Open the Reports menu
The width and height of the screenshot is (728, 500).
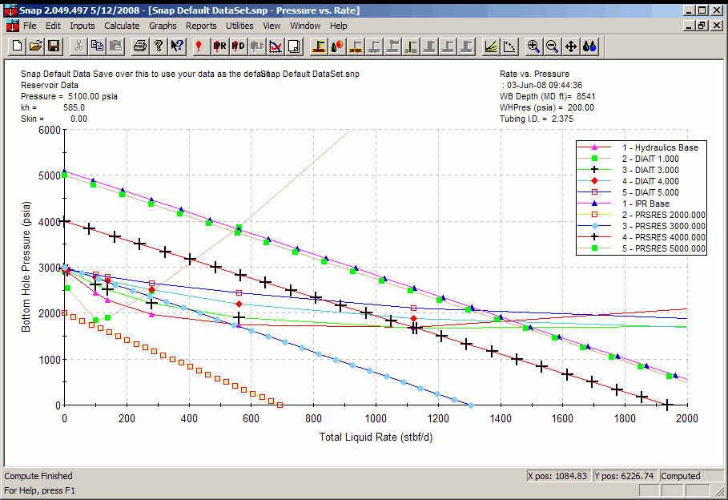coord(201,26)
